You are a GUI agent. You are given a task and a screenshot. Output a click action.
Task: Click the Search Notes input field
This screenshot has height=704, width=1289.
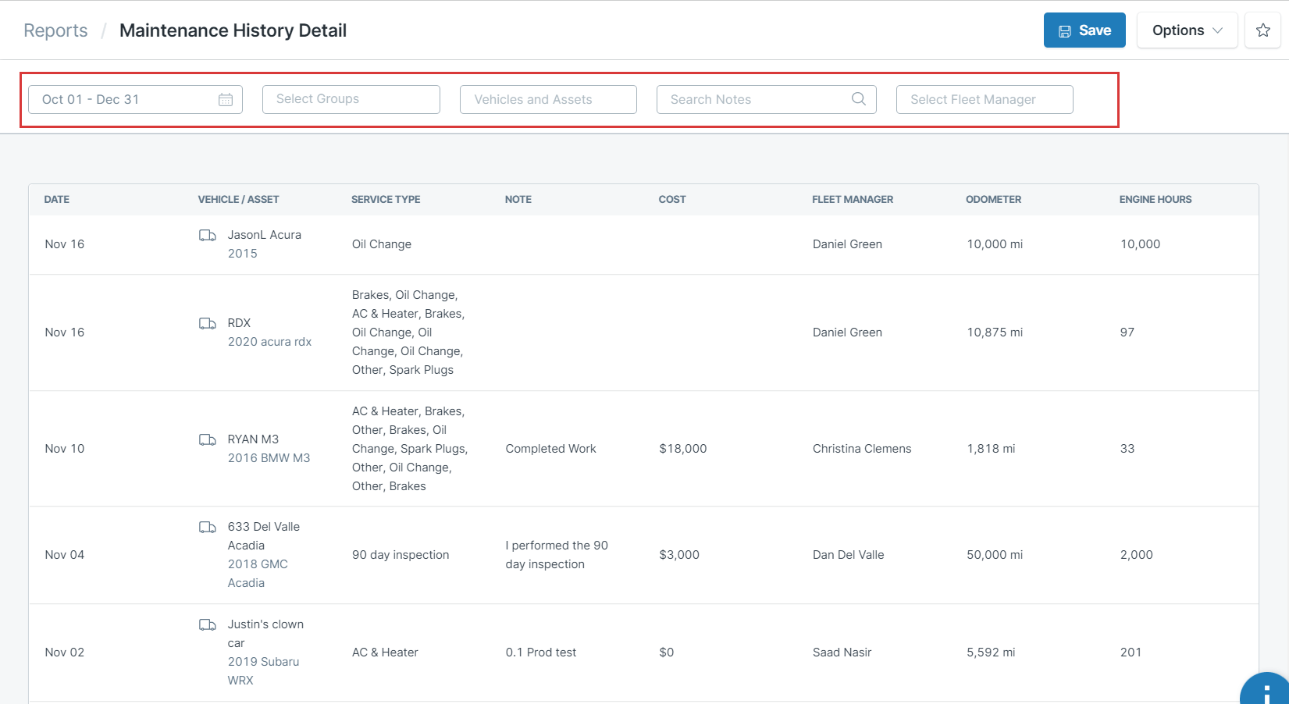point(766,99)
